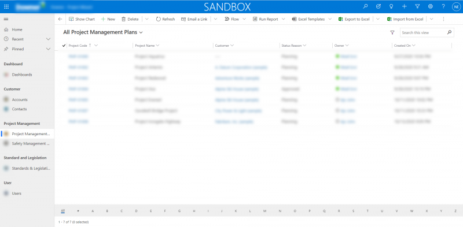The height and width of the screenshot is (227, 463).
Task: Go to Dashboards in the sidebar
Action: (22, 75)
